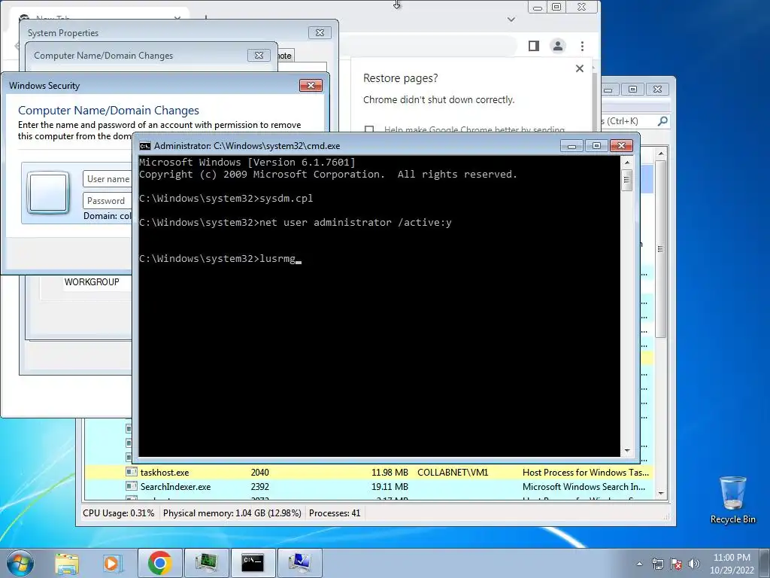Click the volume speaker tray icon
This screenshot has height=578, width=770.
(x=693, y=564)
